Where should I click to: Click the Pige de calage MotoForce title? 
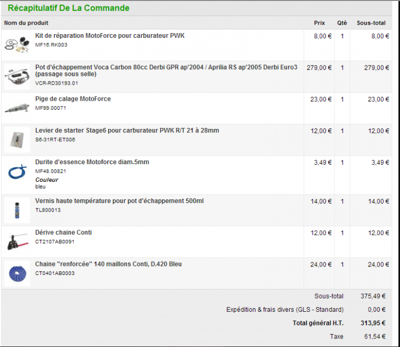click(73, 99)
